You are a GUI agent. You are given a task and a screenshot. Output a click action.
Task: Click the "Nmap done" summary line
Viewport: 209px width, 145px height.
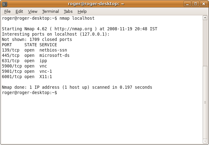[x=77, y=87]
